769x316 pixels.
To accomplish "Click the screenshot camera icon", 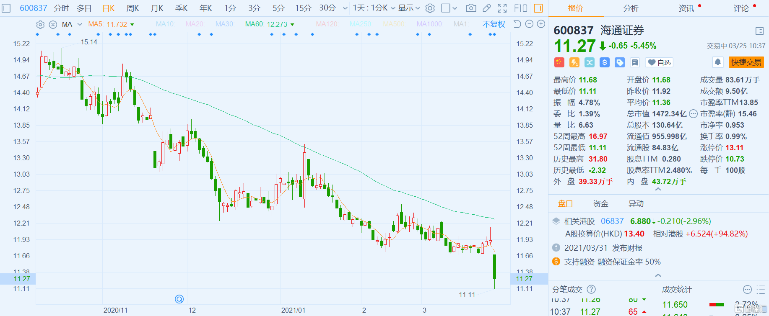I will pos(471,8).
